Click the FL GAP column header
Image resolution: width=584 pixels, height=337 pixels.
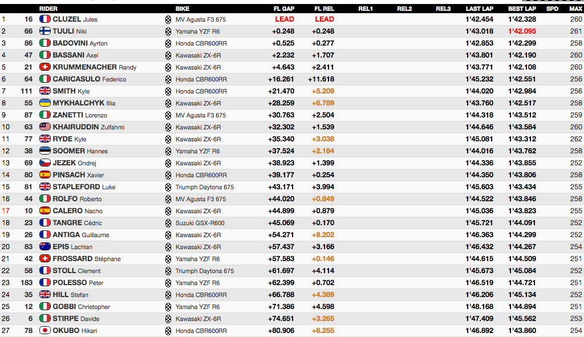[284, 8]
